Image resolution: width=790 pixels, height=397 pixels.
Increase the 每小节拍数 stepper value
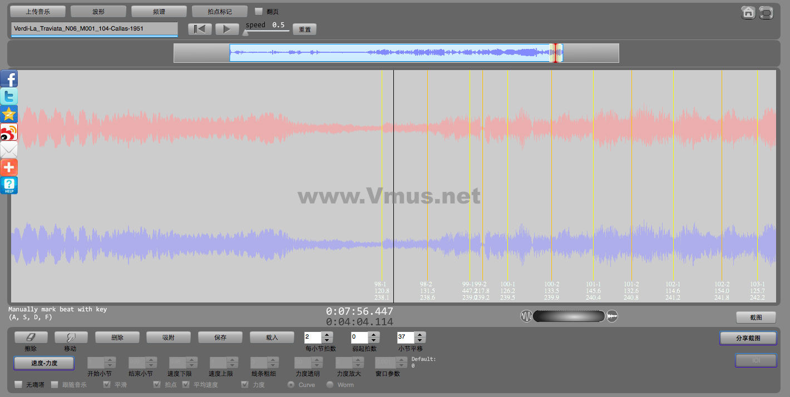click(x=327, y=334)
